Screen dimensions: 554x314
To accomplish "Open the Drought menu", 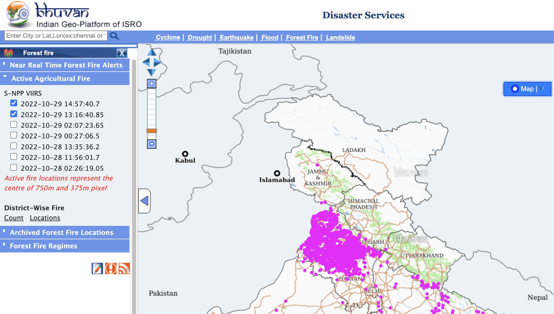I will click(x=200, y=37).
